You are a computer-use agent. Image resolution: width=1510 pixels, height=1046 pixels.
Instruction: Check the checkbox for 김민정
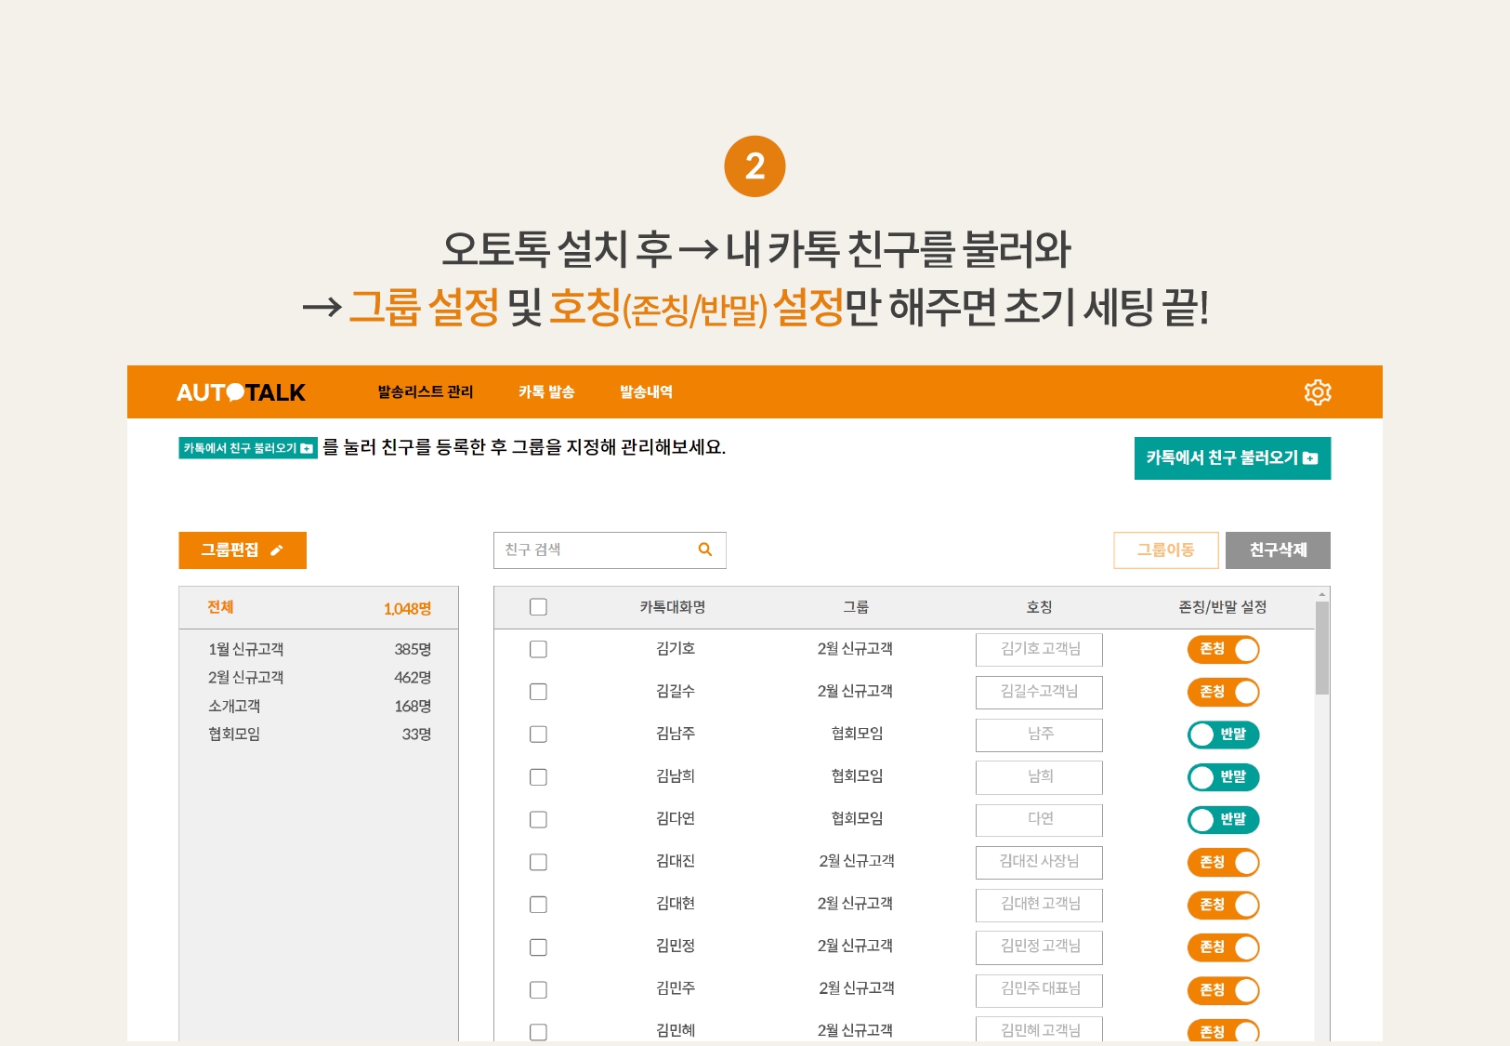[x=538, y=947]
